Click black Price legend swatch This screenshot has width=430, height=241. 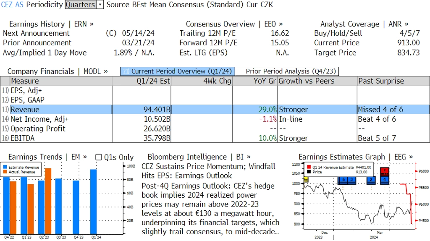(309, 172)
